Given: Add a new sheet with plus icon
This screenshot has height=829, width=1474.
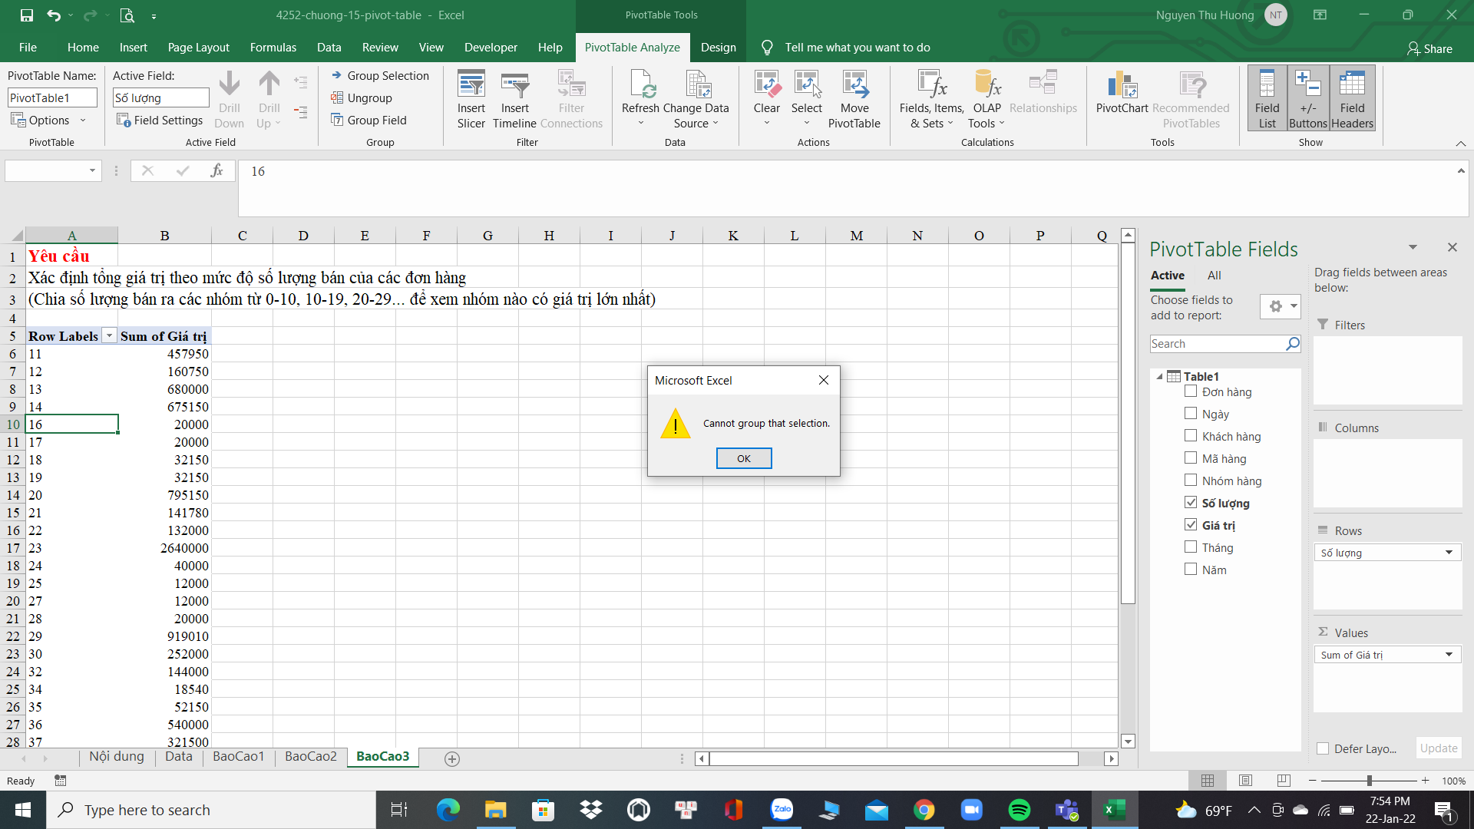Looking at the screenshot, I should pos(452,758).
